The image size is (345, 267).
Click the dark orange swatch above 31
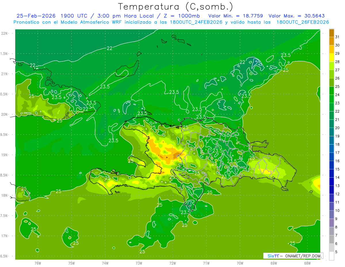click(x=331, y=33)
